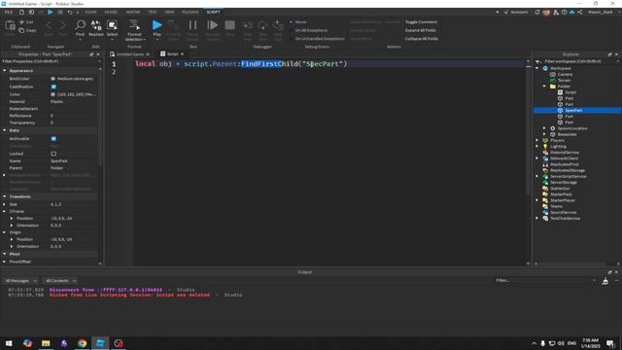Click the new file icon in title bar

(21, 13)
